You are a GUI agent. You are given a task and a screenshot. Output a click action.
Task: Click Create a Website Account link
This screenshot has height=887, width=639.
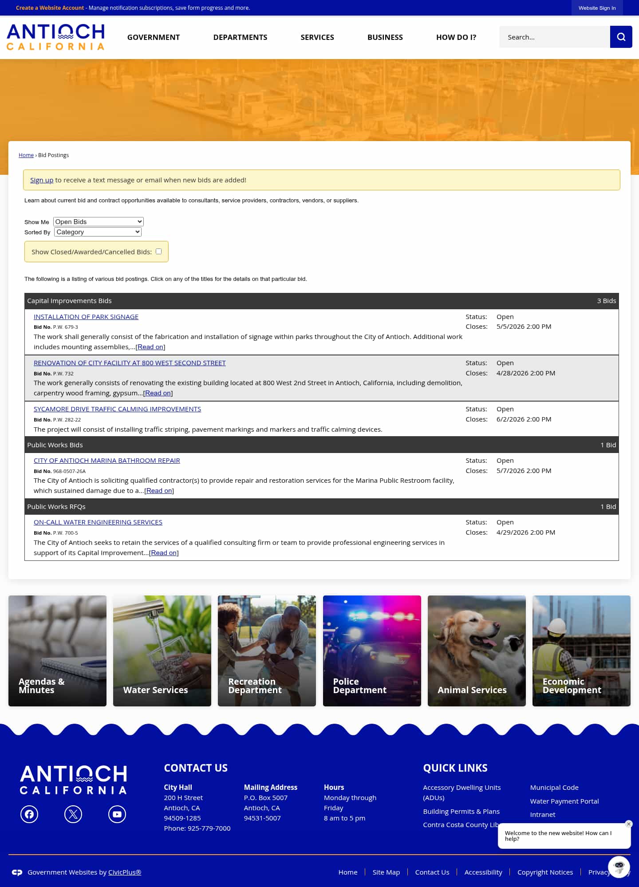tap(50, 8)
